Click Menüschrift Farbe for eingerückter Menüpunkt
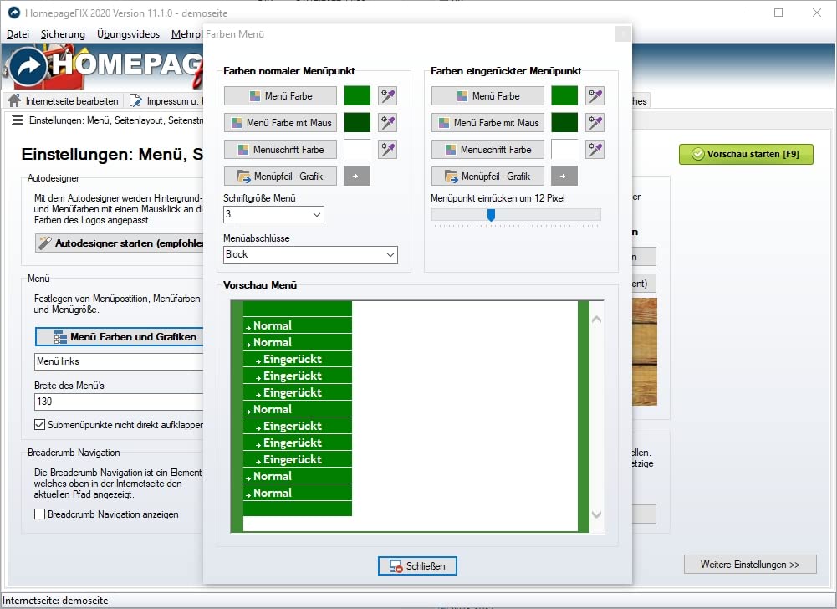Screen dimensions: 837x609 click(487, 150)
